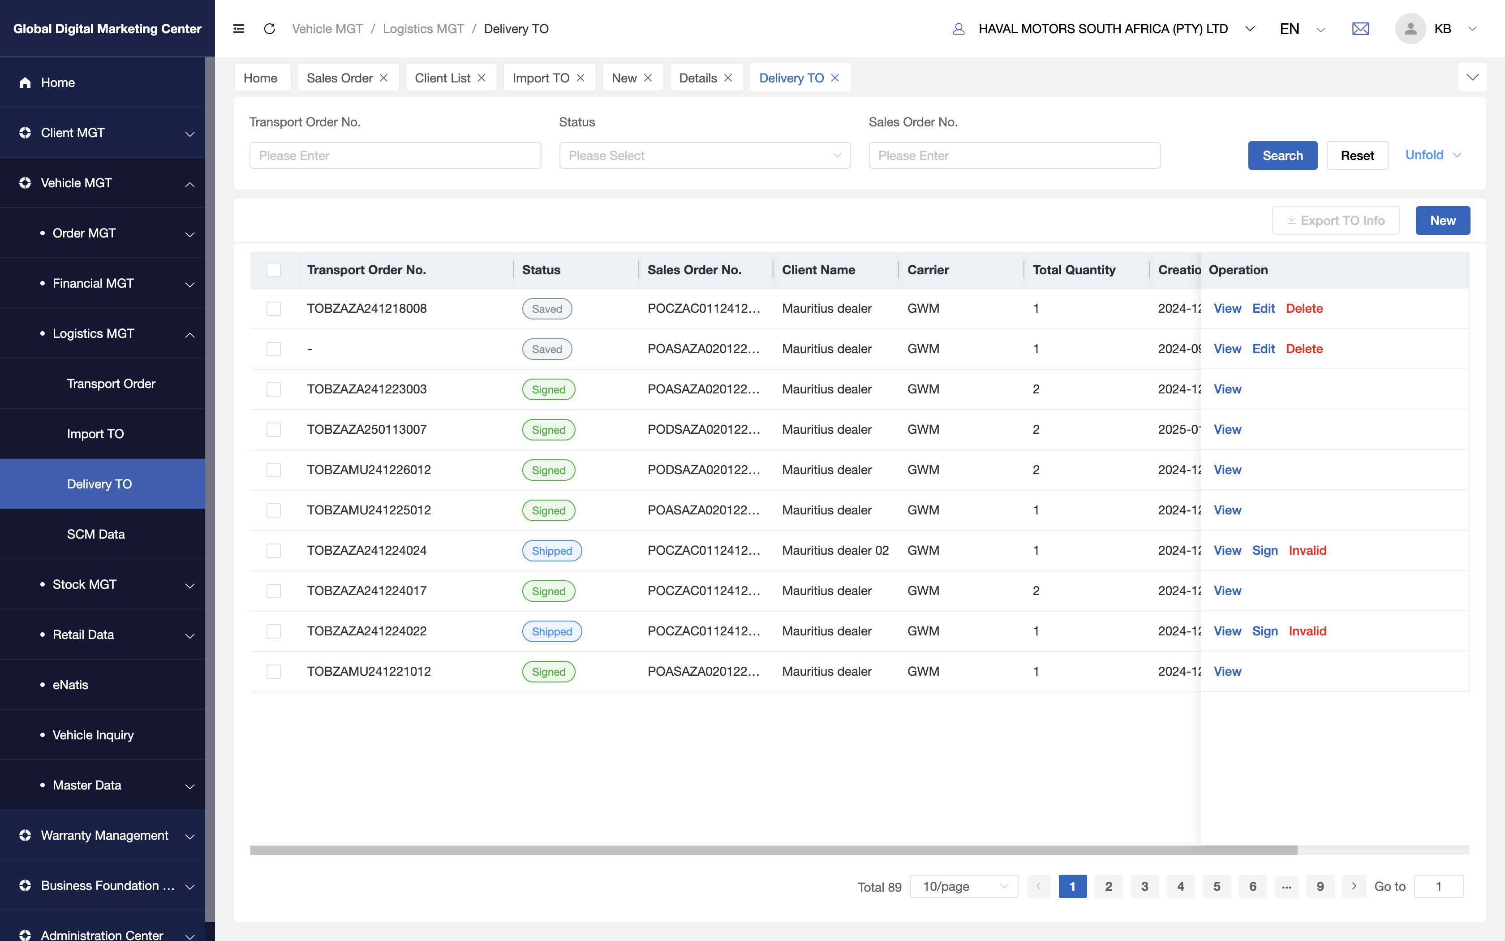Open the Status Please Select dropdown

(705, 155)
